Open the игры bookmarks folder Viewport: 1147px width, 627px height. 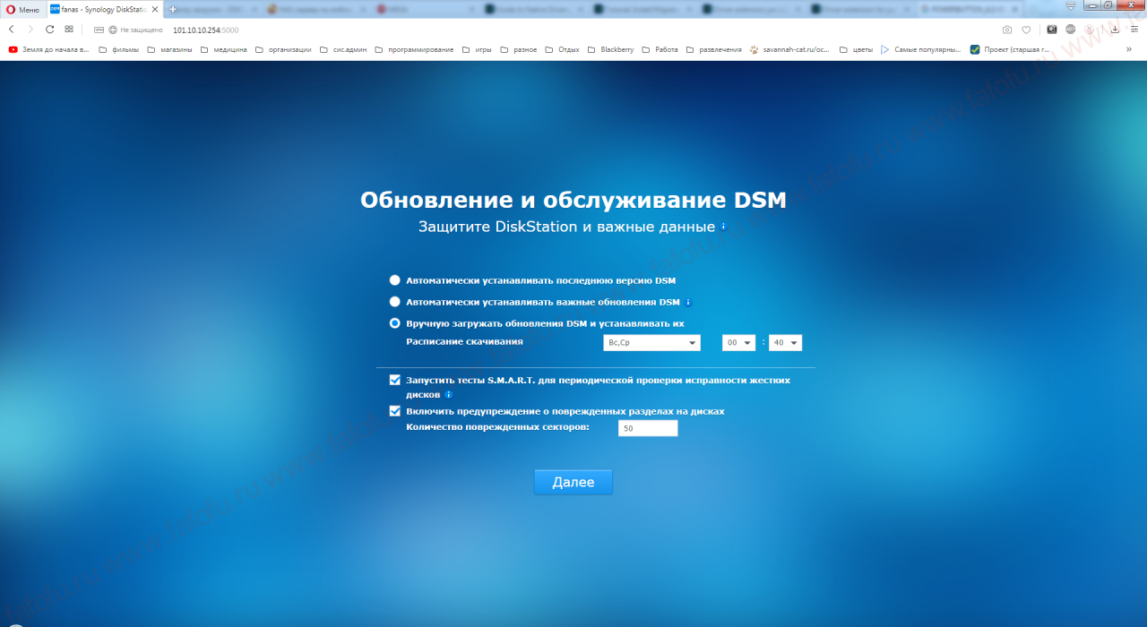pyautogui.click(x=478, y=50)
